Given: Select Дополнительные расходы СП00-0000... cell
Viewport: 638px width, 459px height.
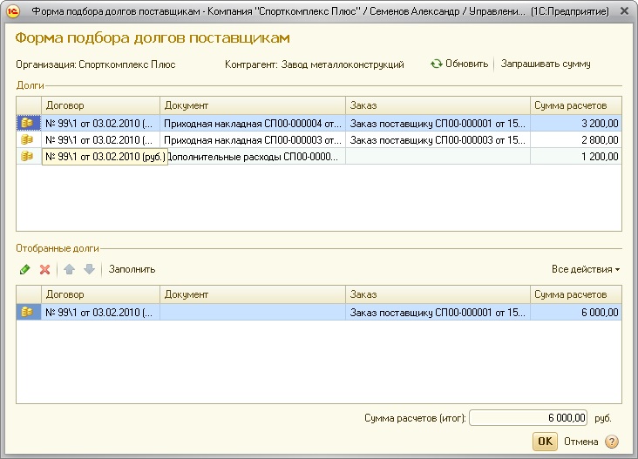Looking at the screenshot, I should click(257, 157).
